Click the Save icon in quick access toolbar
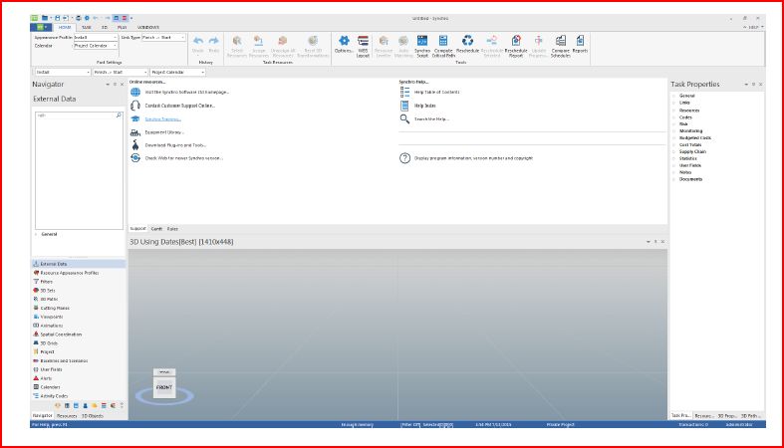This screenshot has width=784, height=448. [57, 18]
